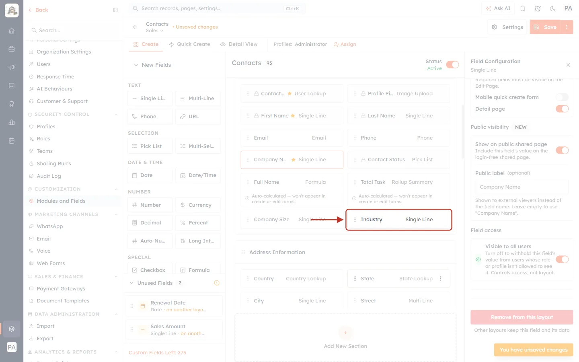Collapse the New Fields section
579x362 pixels.
point(136,65)
